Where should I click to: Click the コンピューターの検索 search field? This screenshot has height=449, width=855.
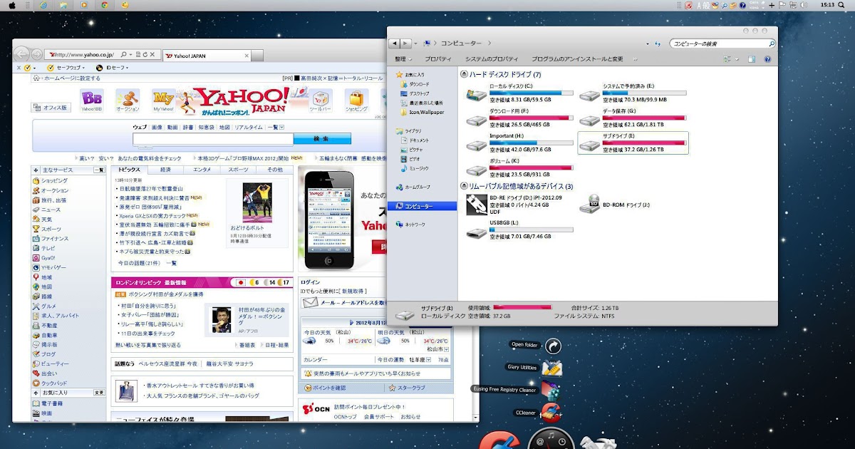click(722, 43)
